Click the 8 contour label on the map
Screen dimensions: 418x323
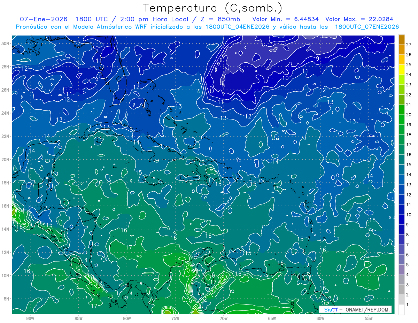tap(223, 85)
